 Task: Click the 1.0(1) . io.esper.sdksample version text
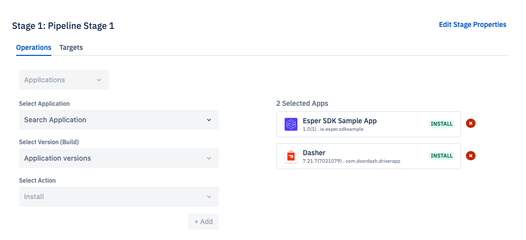coord(333,129)
